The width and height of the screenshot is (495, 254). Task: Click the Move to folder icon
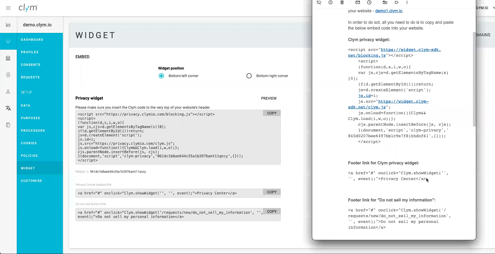pos(385,2)
